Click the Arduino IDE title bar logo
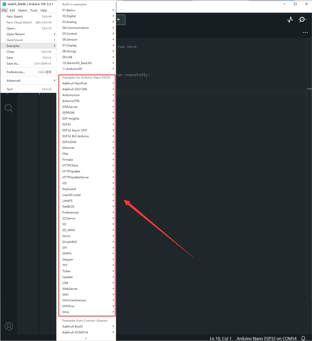 [4, 4]
